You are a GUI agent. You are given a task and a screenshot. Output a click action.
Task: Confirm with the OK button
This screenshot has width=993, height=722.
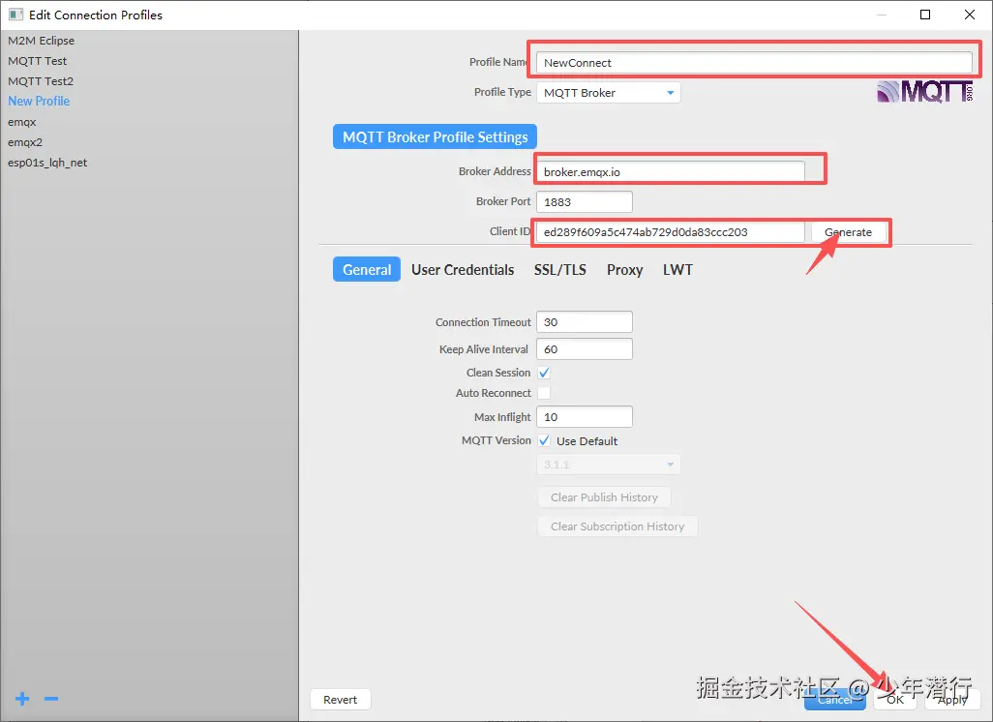895,699
